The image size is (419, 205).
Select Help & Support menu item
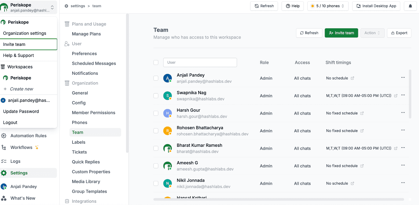(29, 55)
